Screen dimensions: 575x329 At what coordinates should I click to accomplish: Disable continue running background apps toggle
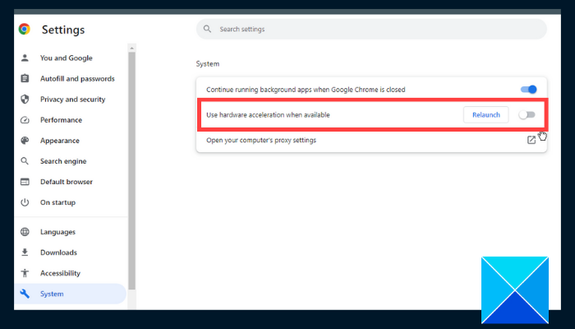[528, 89]
